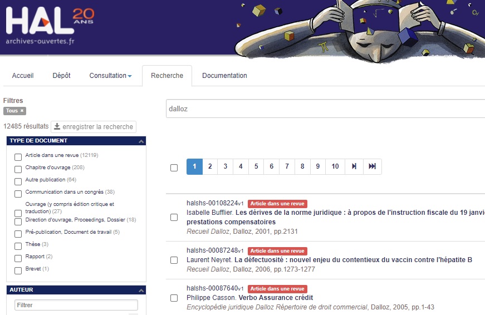
Task: Click the HAL archives-ouvertes logo
Action: (x=50, y=26)
